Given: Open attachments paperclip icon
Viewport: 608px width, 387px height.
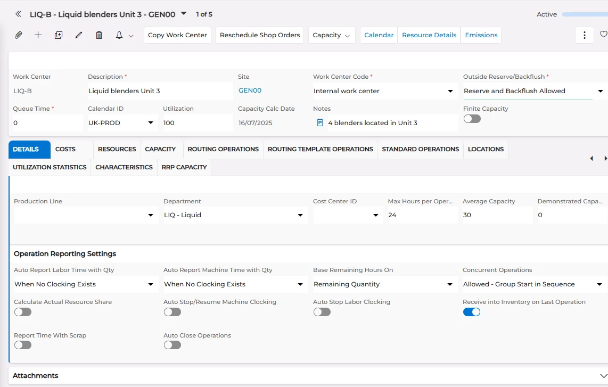Looking at the screenshot, I should click(x=18, y=35).
